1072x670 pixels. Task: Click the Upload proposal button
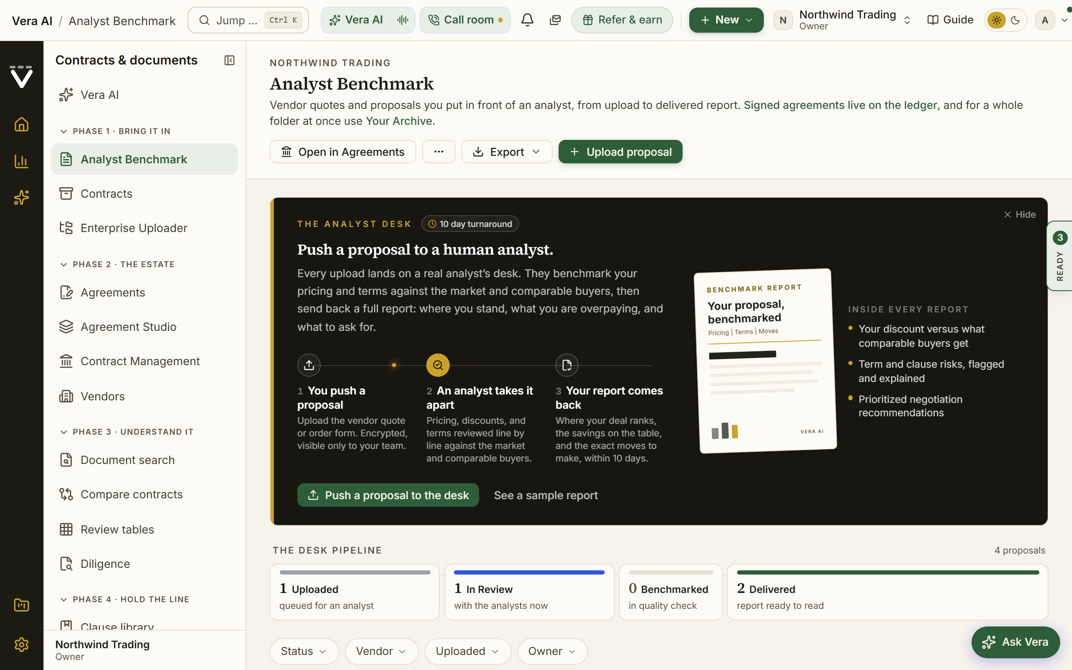click(620, 152)
